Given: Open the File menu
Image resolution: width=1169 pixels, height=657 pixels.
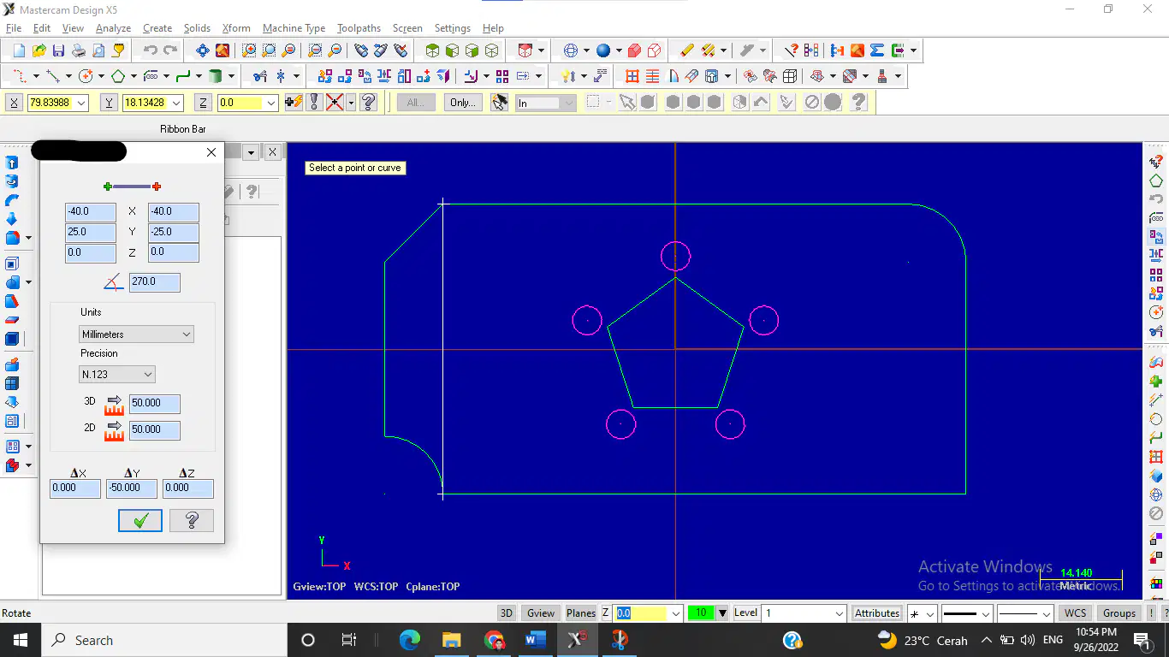Looking at the screenshot, I should [14, 28].
